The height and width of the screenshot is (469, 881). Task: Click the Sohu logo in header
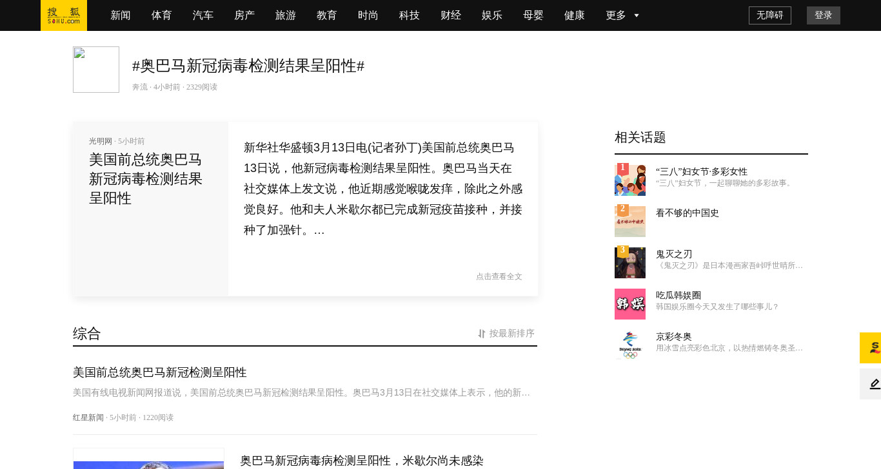click(x=64, y=15)
